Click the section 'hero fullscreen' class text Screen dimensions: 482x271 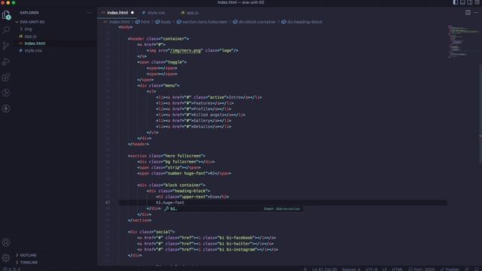click(184, 156)
